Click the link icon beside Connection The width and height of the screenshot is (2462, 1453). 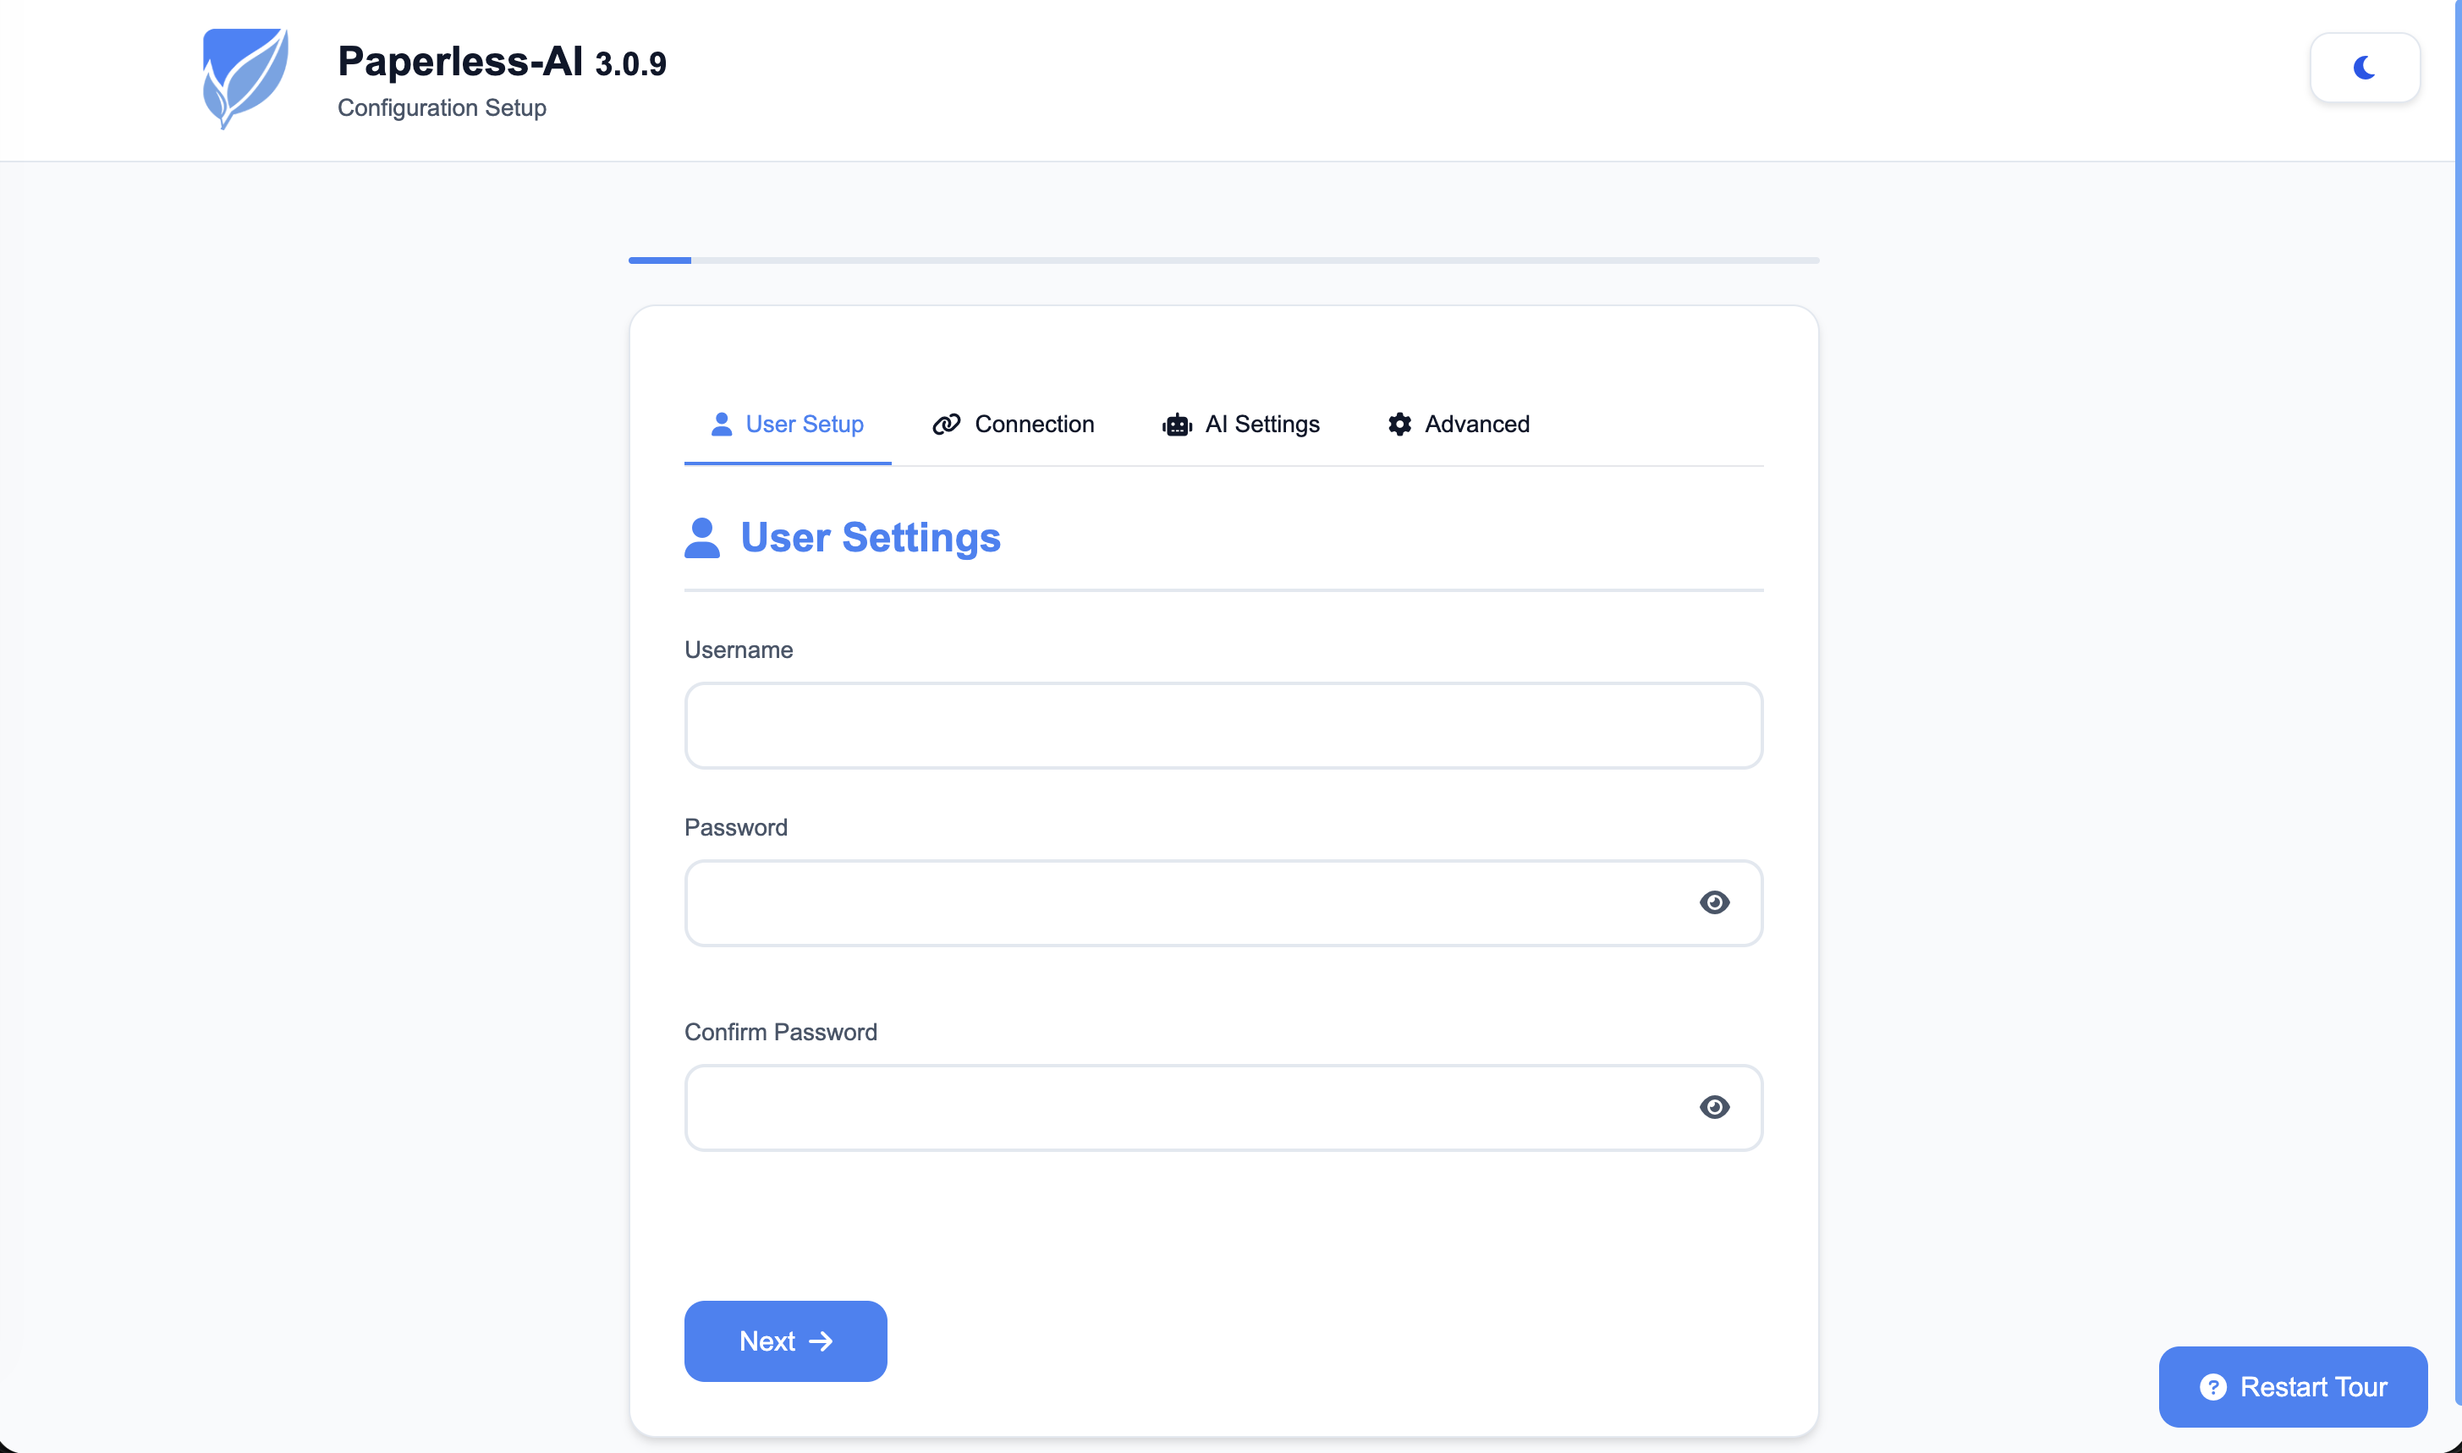tap(945, 424)
